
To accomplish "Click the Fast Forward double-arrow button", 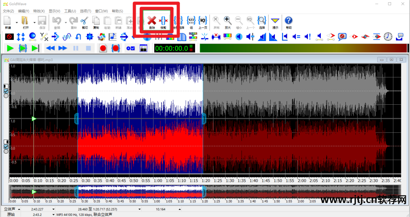I will (x=63, y=48).
